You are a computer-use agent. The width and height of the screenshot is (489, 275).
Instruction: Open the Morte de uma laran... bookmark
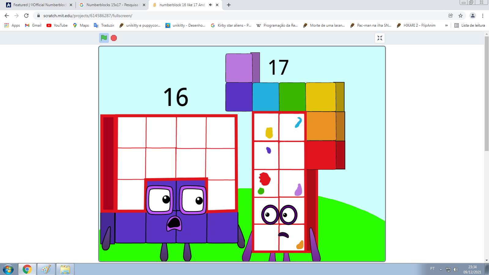[324, 25]
